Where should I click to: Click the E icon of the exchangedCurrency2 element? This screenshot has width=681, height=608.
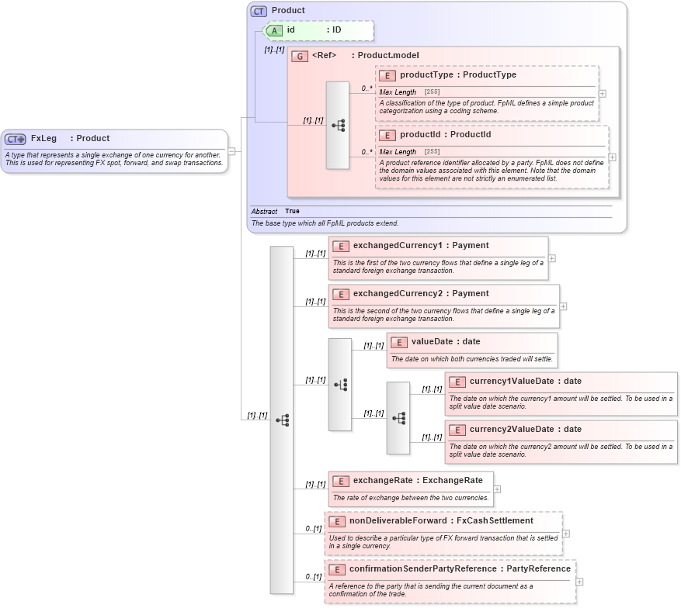340,295
